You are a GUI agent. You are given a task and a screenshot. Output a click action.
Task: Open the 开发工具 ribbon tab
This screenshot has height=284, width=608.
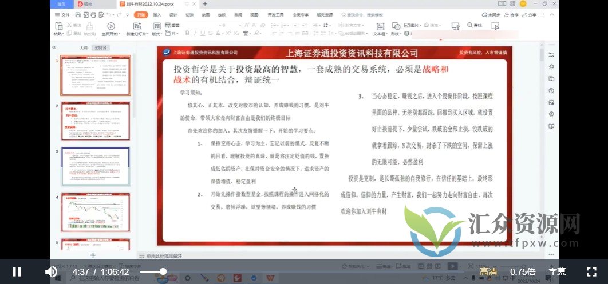coord(276,15)
